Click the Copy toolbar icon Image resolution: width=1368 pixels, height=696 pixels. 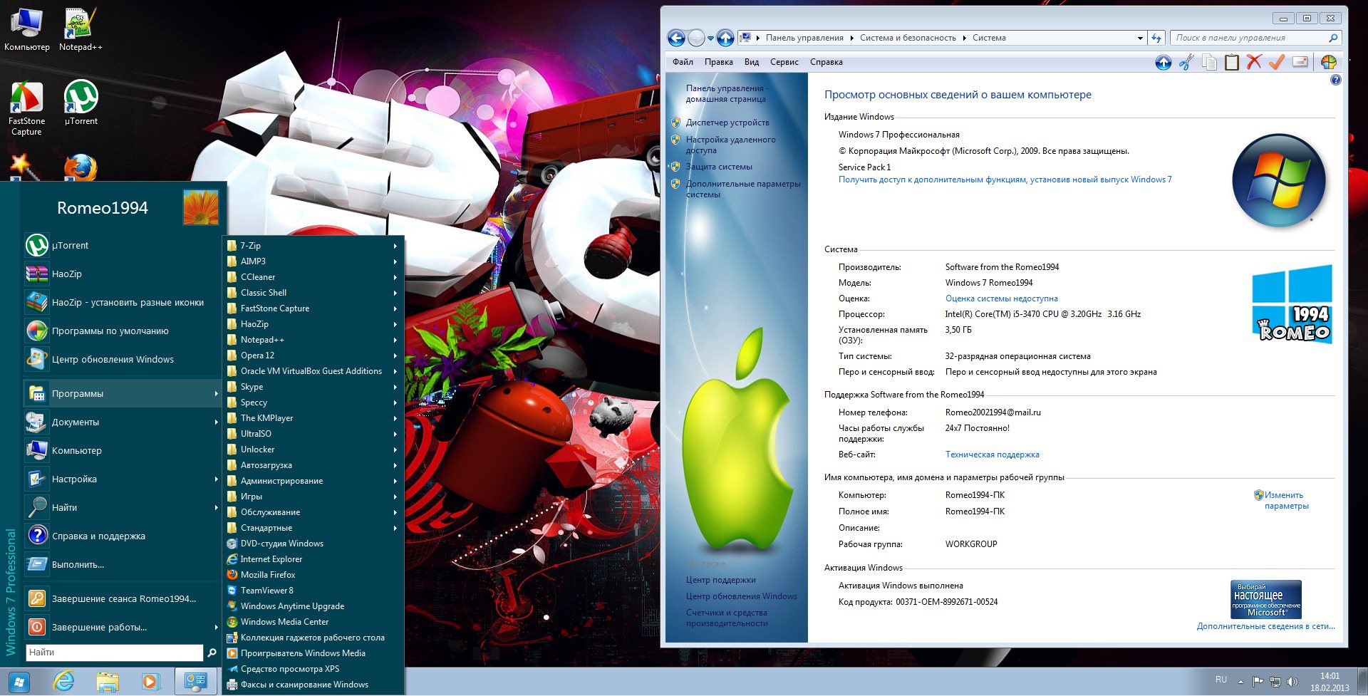tap(1209, 63)
